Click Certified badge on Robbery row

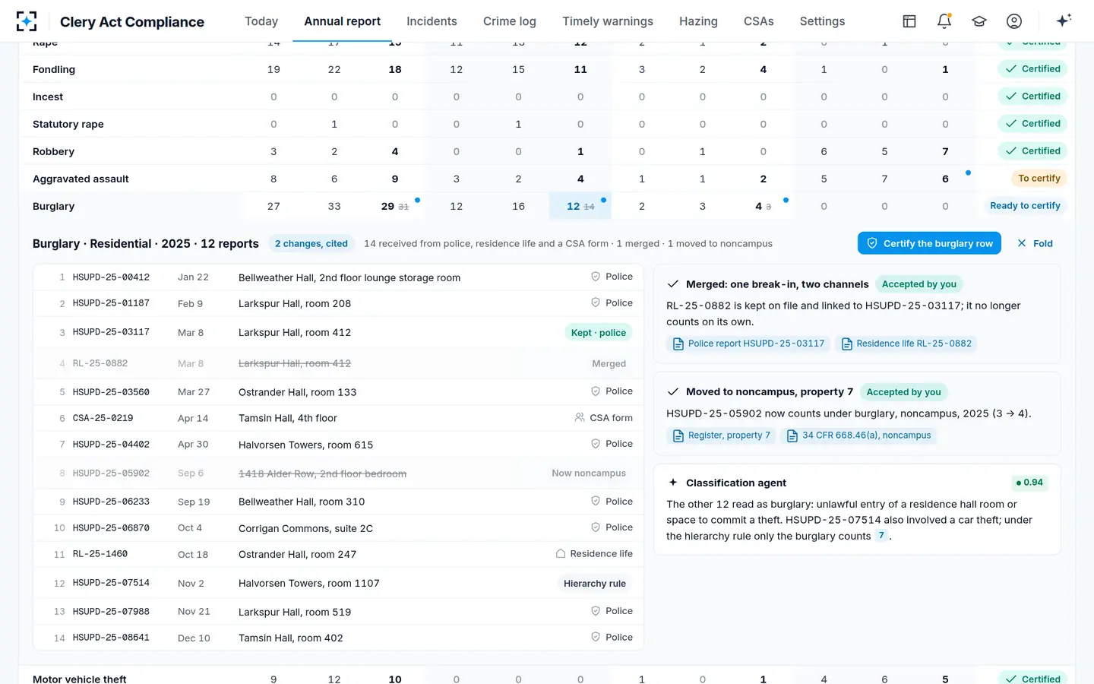[x=1032, y=151]
